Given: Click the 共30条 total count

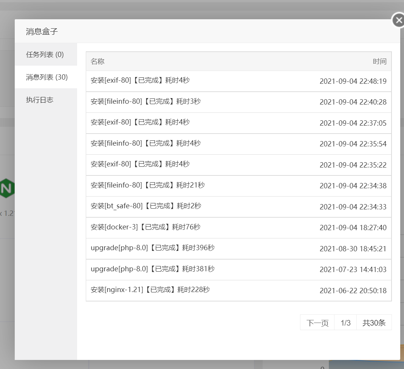Looking at the screenshot, I should (374, 323).
